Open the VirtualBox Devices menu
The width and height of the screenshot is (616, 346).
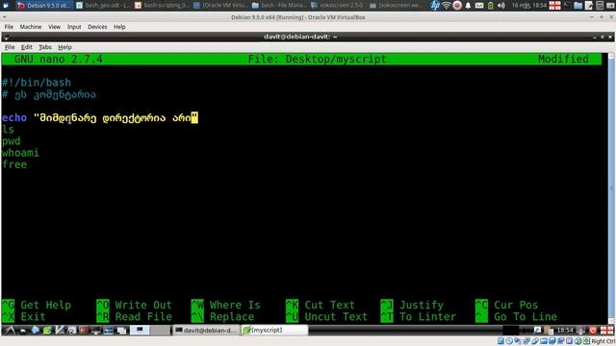point(97,27)
